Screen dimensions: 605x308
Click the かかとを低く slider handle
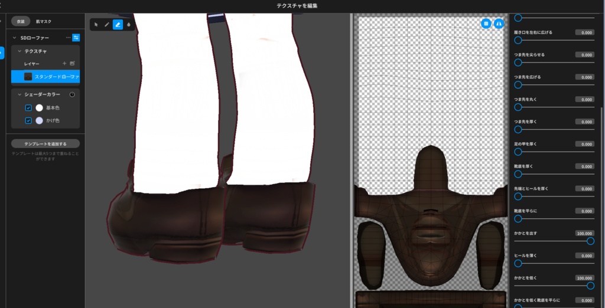click(590, 286)
